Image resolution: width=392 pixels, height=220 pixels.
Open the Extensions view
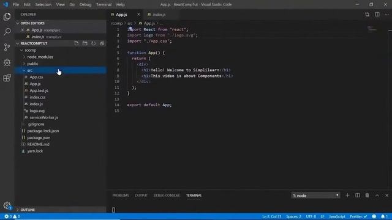[x=7, y=78]
